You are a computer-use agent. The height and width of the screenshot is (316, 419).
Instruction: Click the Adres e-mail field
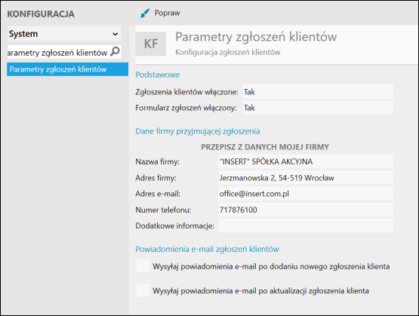[x=306, y=194]
